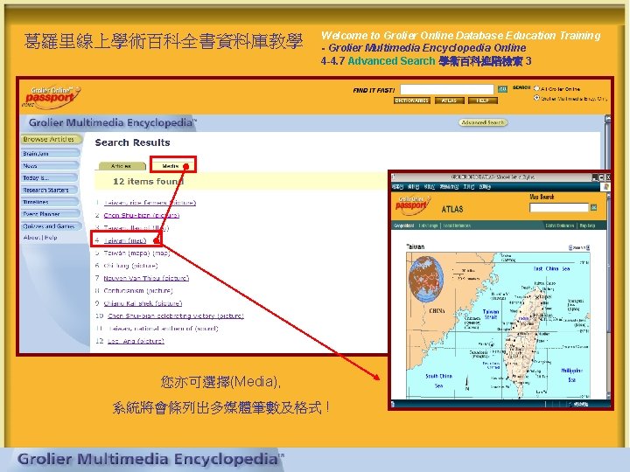
Task: Open Research Starters in sidebar
Action: coord(51,190)
